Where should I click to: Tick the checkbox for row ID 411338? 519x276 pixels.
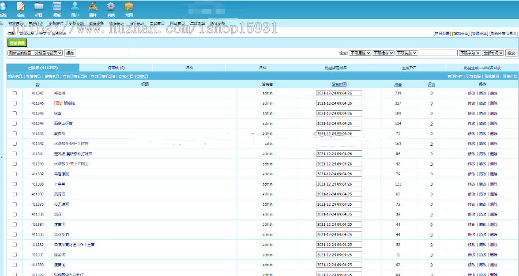[x=14, y=184]
